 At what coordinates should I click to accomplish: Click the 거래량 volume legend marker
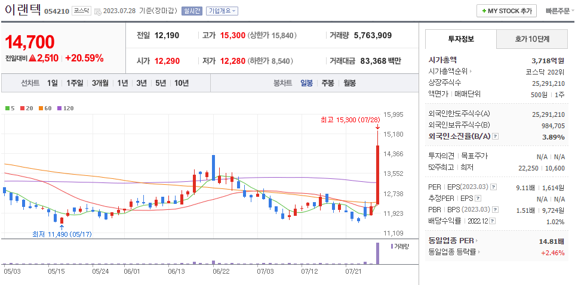tap(399, 246)
